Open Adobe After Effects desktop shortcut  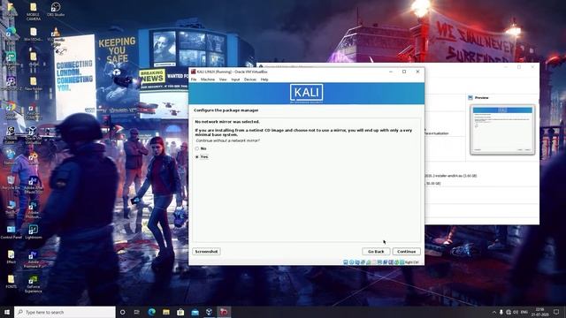(x=34, y=185)
